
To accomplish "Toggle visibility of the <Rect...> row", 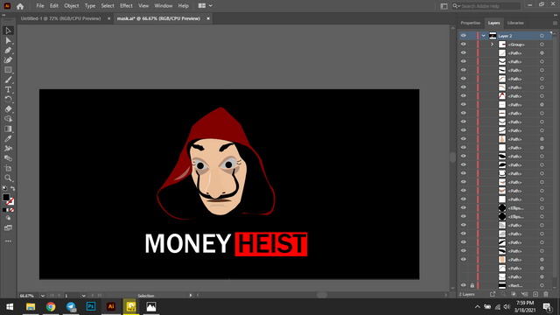I will click(x=464, y=285).
